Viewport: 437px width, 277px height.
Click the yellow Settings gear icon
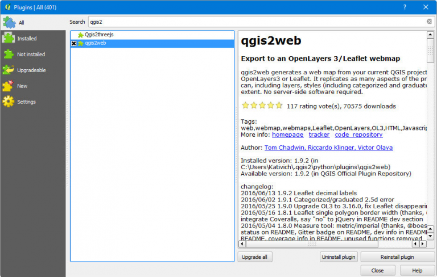click(9, 102)
